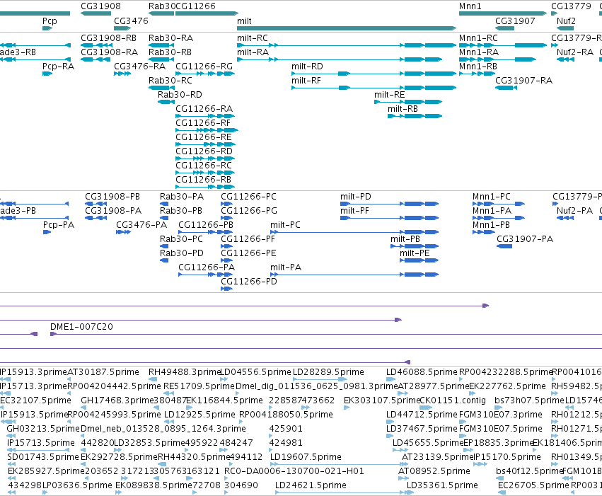602x496 pixels.
Task: Select the milt-PD protein label
Action: [356, 197]
